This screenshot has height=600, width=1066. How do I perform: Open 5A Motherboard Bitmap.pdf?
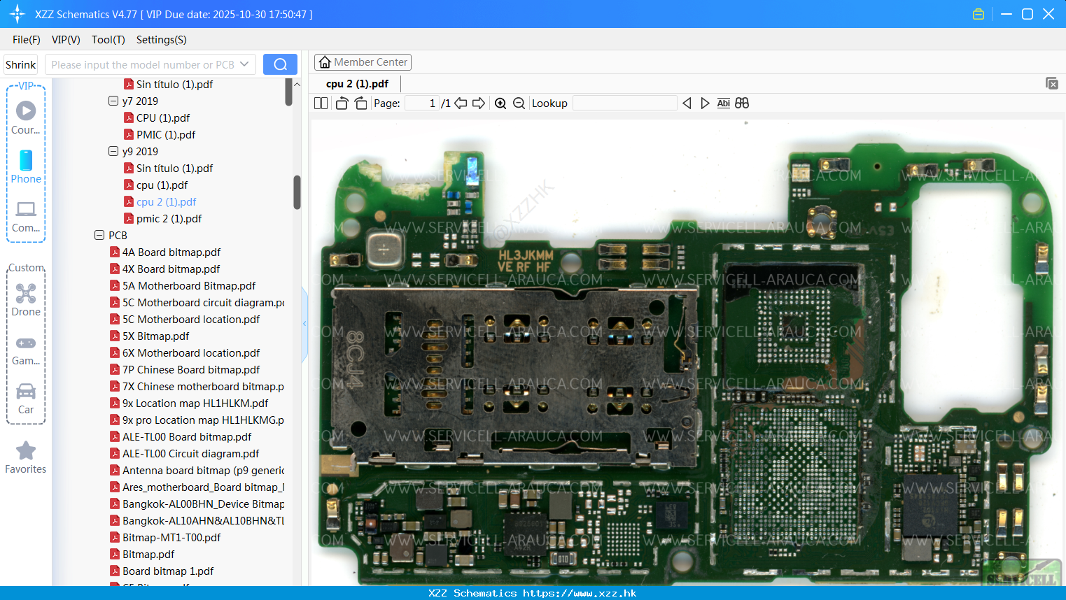183,285
